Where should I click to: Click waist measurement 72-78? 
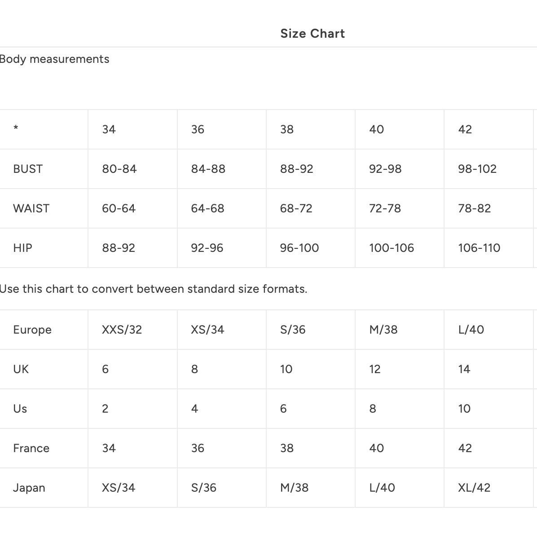(385, 209)
